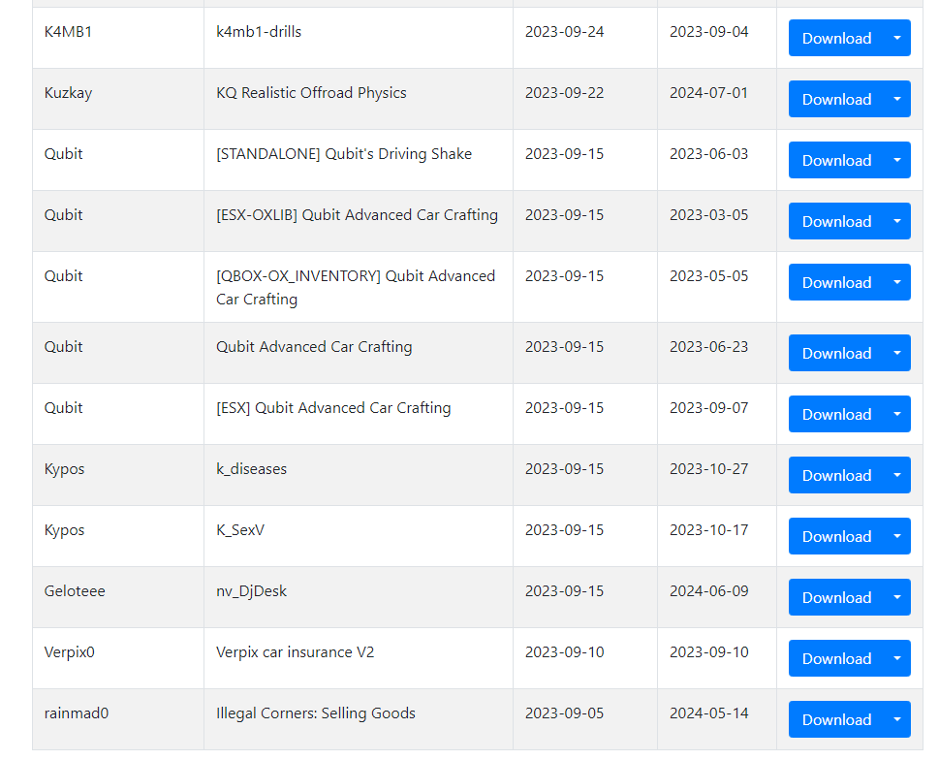Image resolution: width=939 pixels, height=760 pixels.
Task: Open dropdown arrow next to k4mb1-drills Download
Action: click(x=897, y=39)
